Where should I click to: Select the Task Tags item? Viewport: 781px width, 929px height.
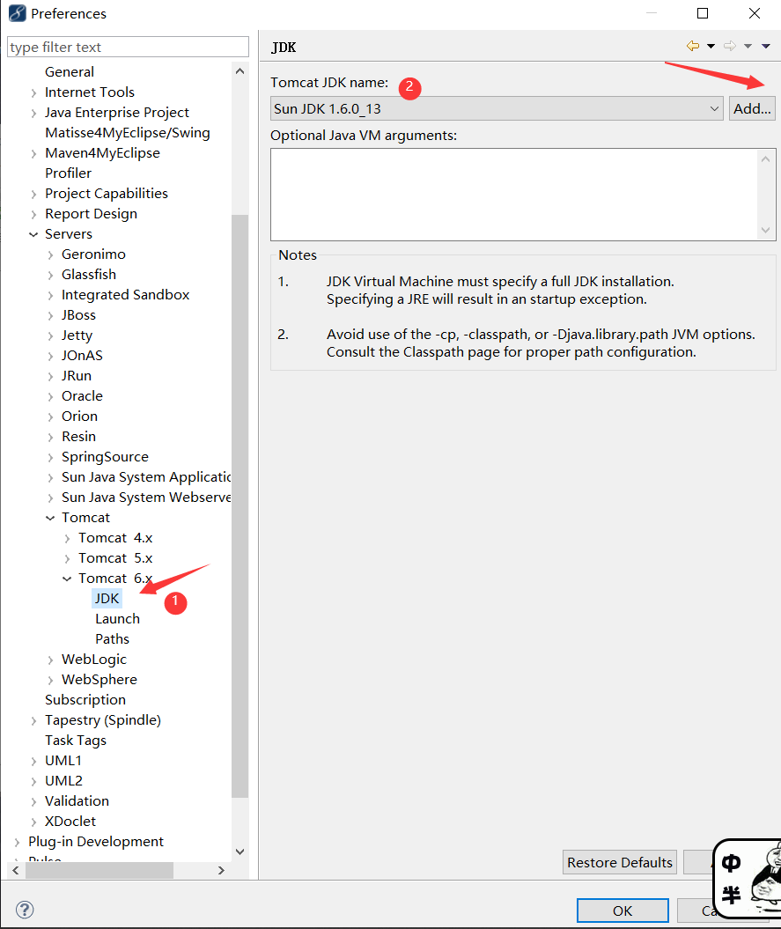point(76,740)
